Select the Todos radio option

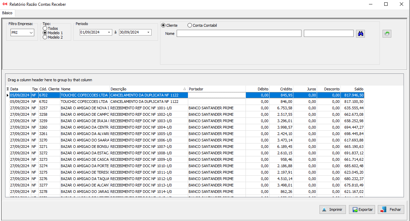[x=45, y=29]
